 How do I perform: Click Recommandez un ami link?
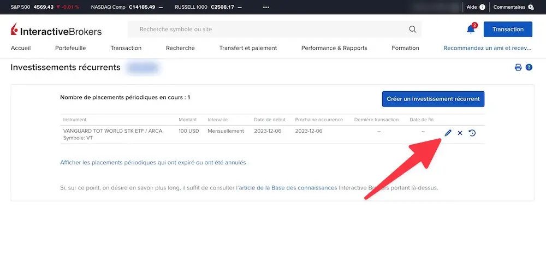point(487,48)
